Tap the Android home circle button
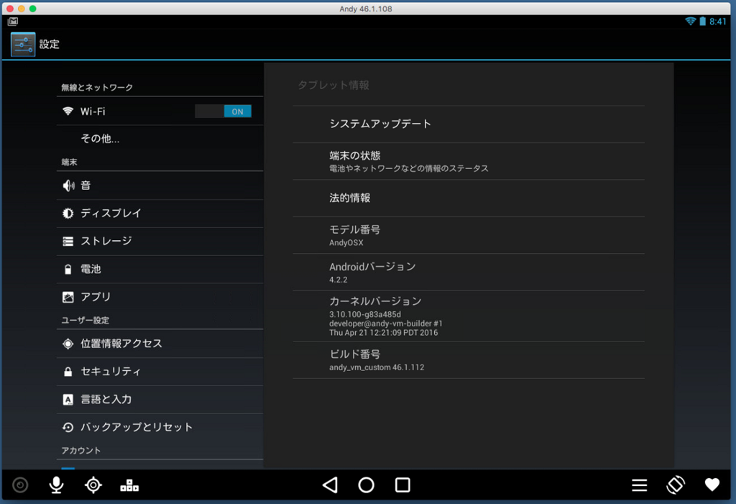The height and width of the screenshot is (504, 736). [366, 485]
